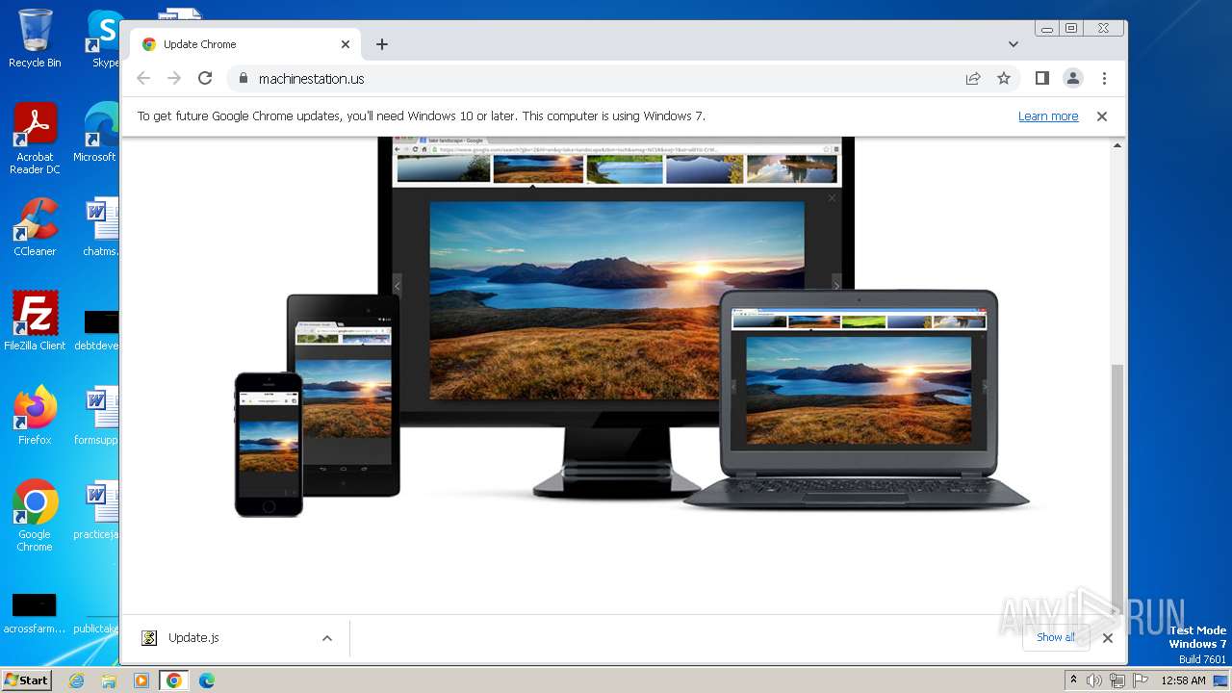Select FileZilla Client desktop icon

[x=35, y=321]
